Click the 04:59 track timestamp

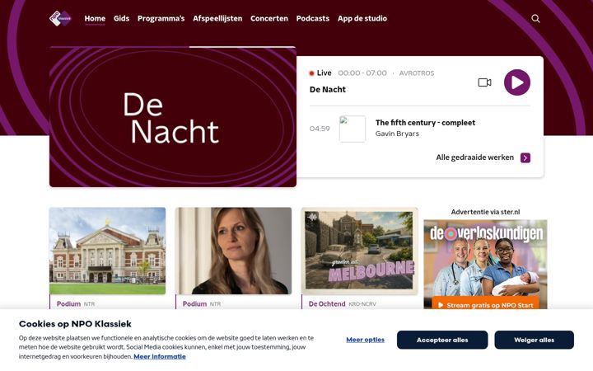click(x=320, y=129)
